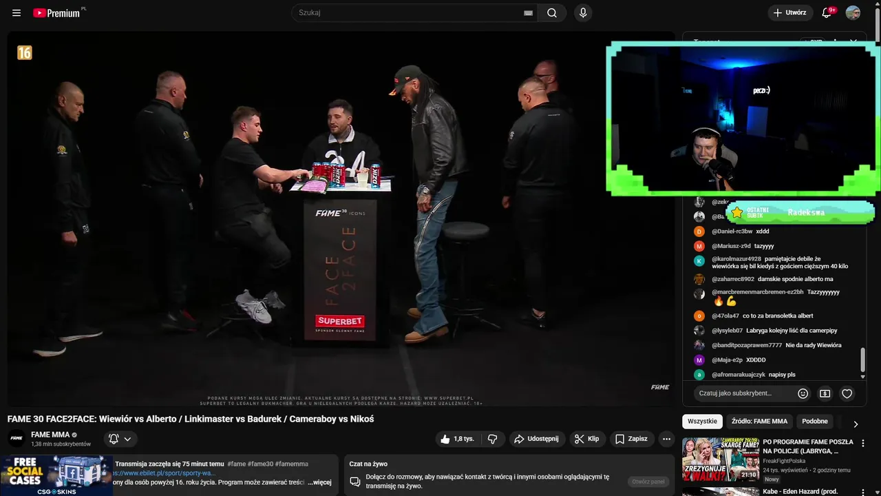The image size is (881, 496).
Task: Share the video with Udostępnij
Action: click(x=536, y=439)
